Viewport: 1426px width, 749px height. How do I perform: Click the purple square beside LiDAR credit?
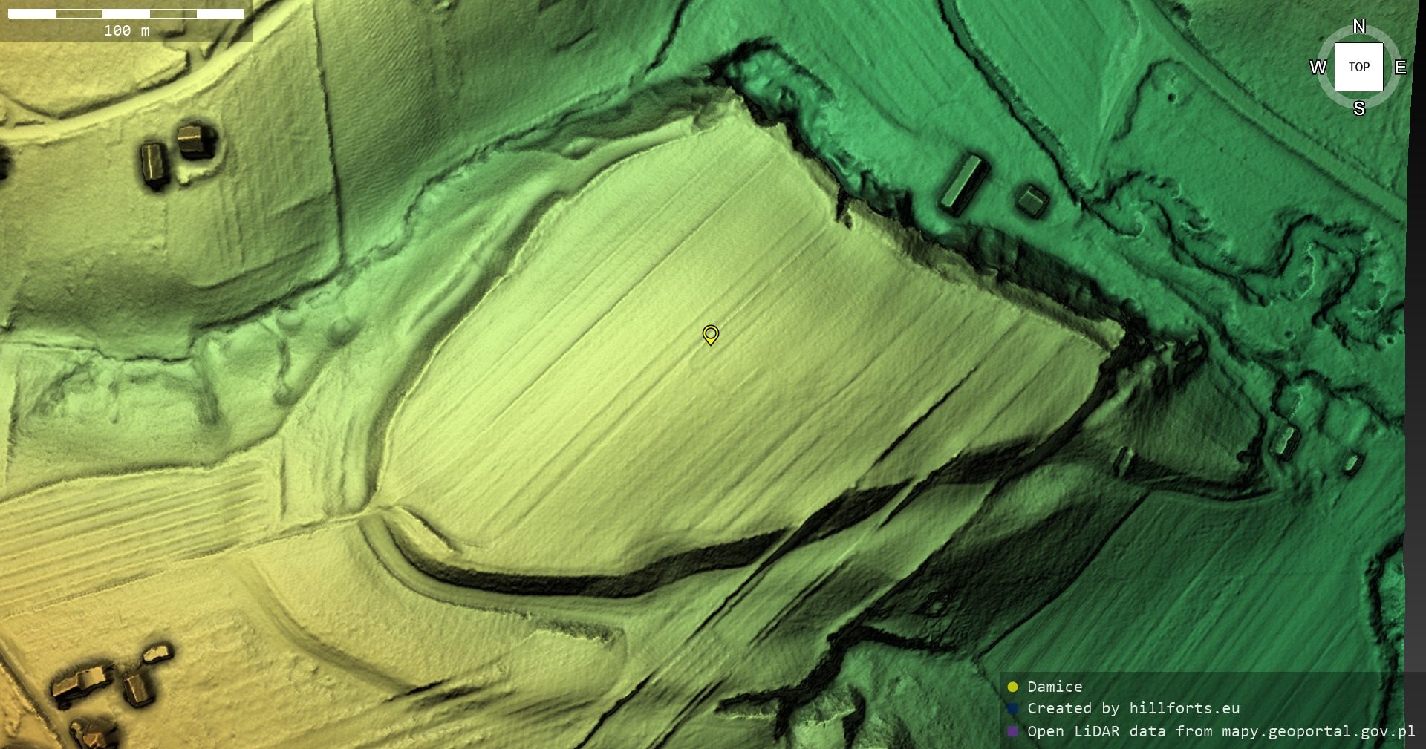point(1012,731)
